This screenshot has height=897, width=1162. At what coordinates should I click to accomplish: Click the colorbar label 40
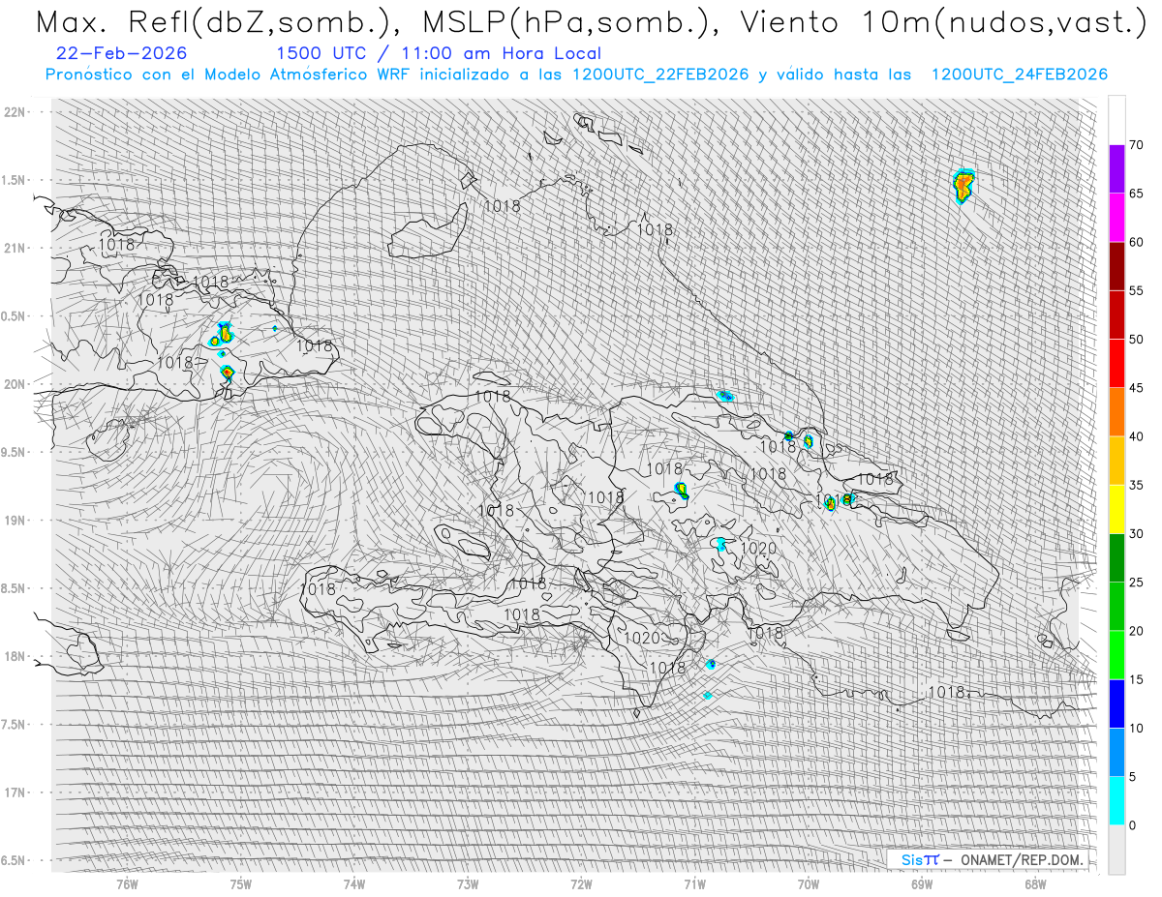pos(1136,436)
